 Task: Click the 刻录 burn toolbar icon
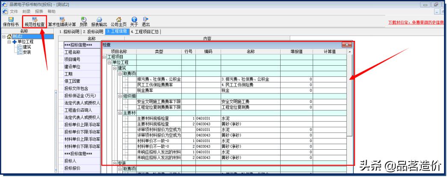[83, 19]
